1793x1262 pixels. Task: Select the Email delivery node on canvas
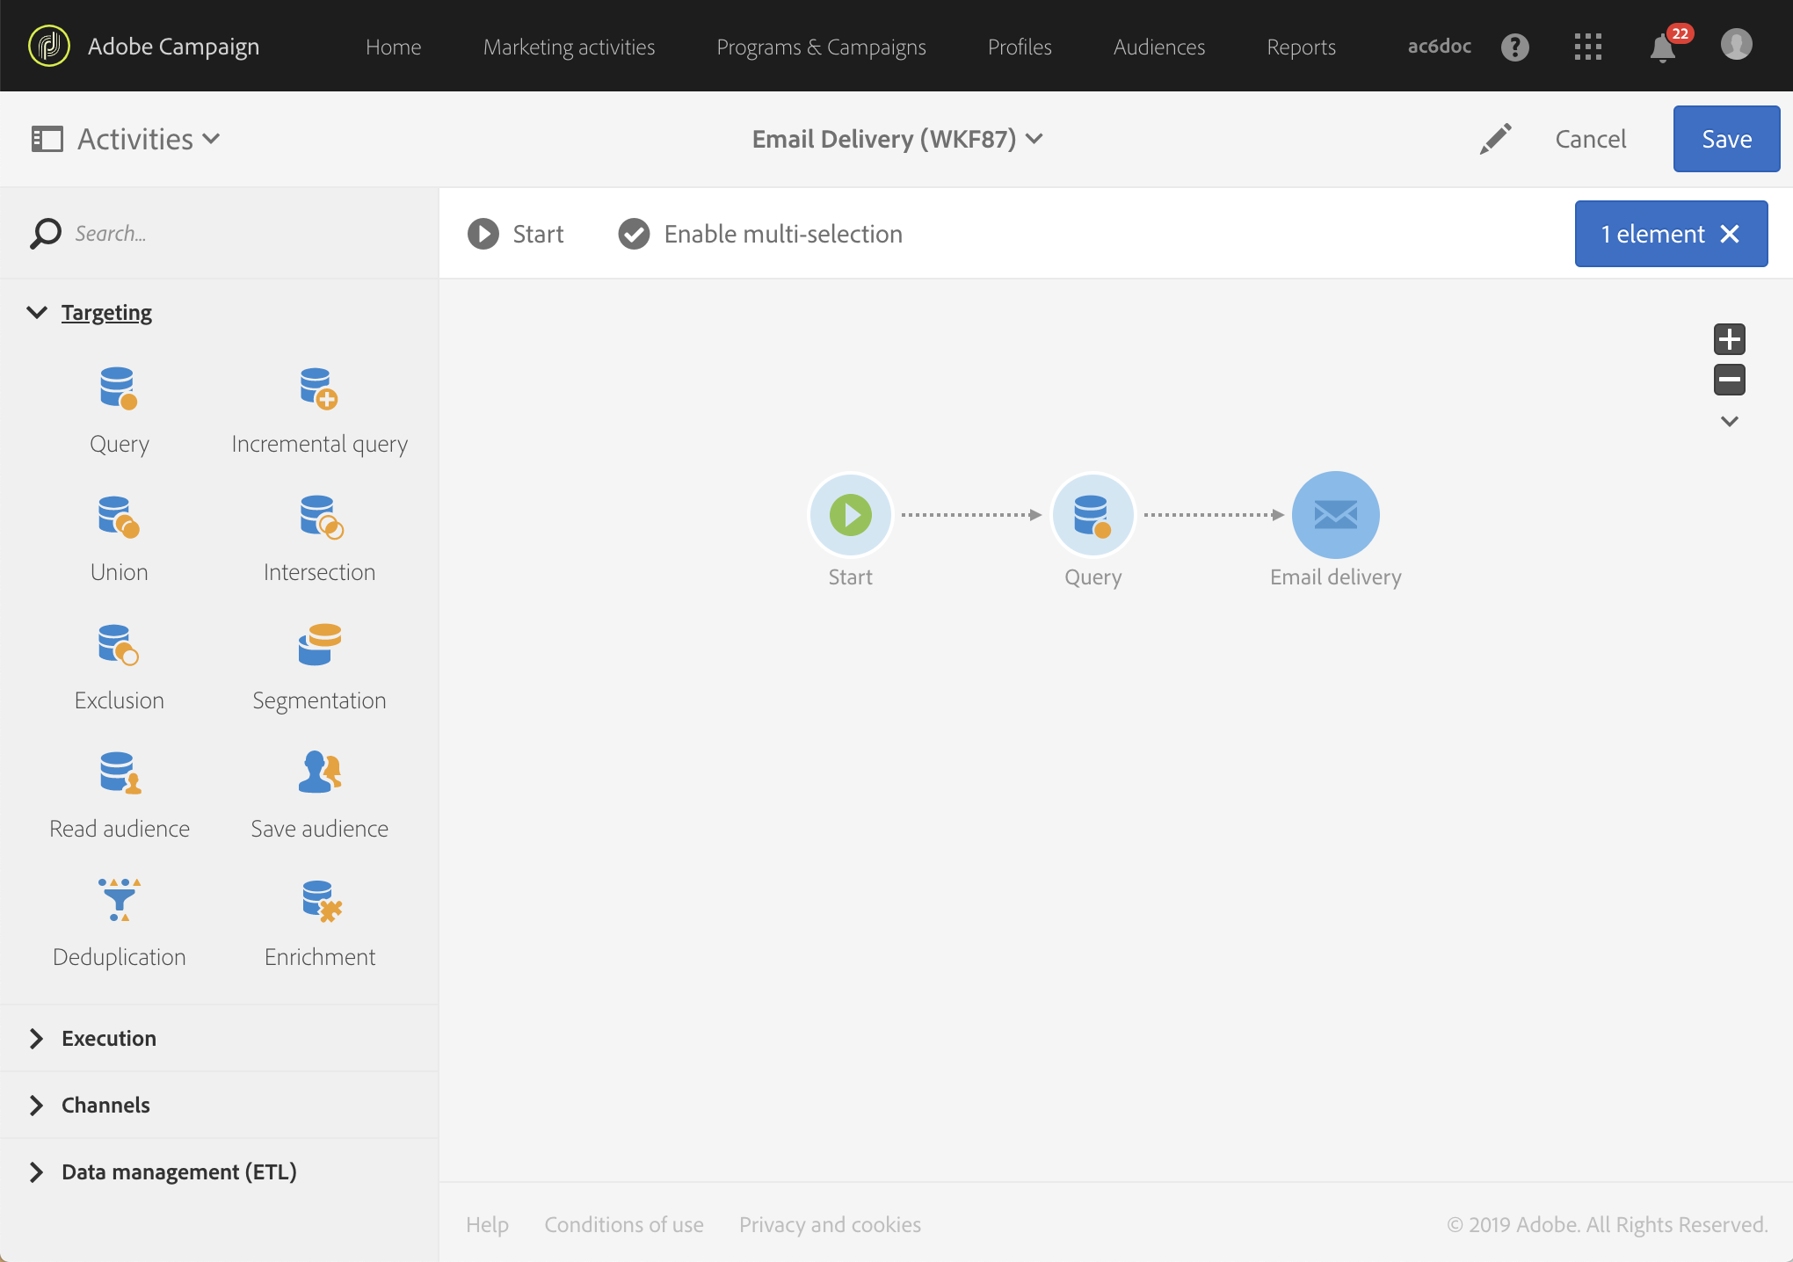click(x=1335, y=515)
